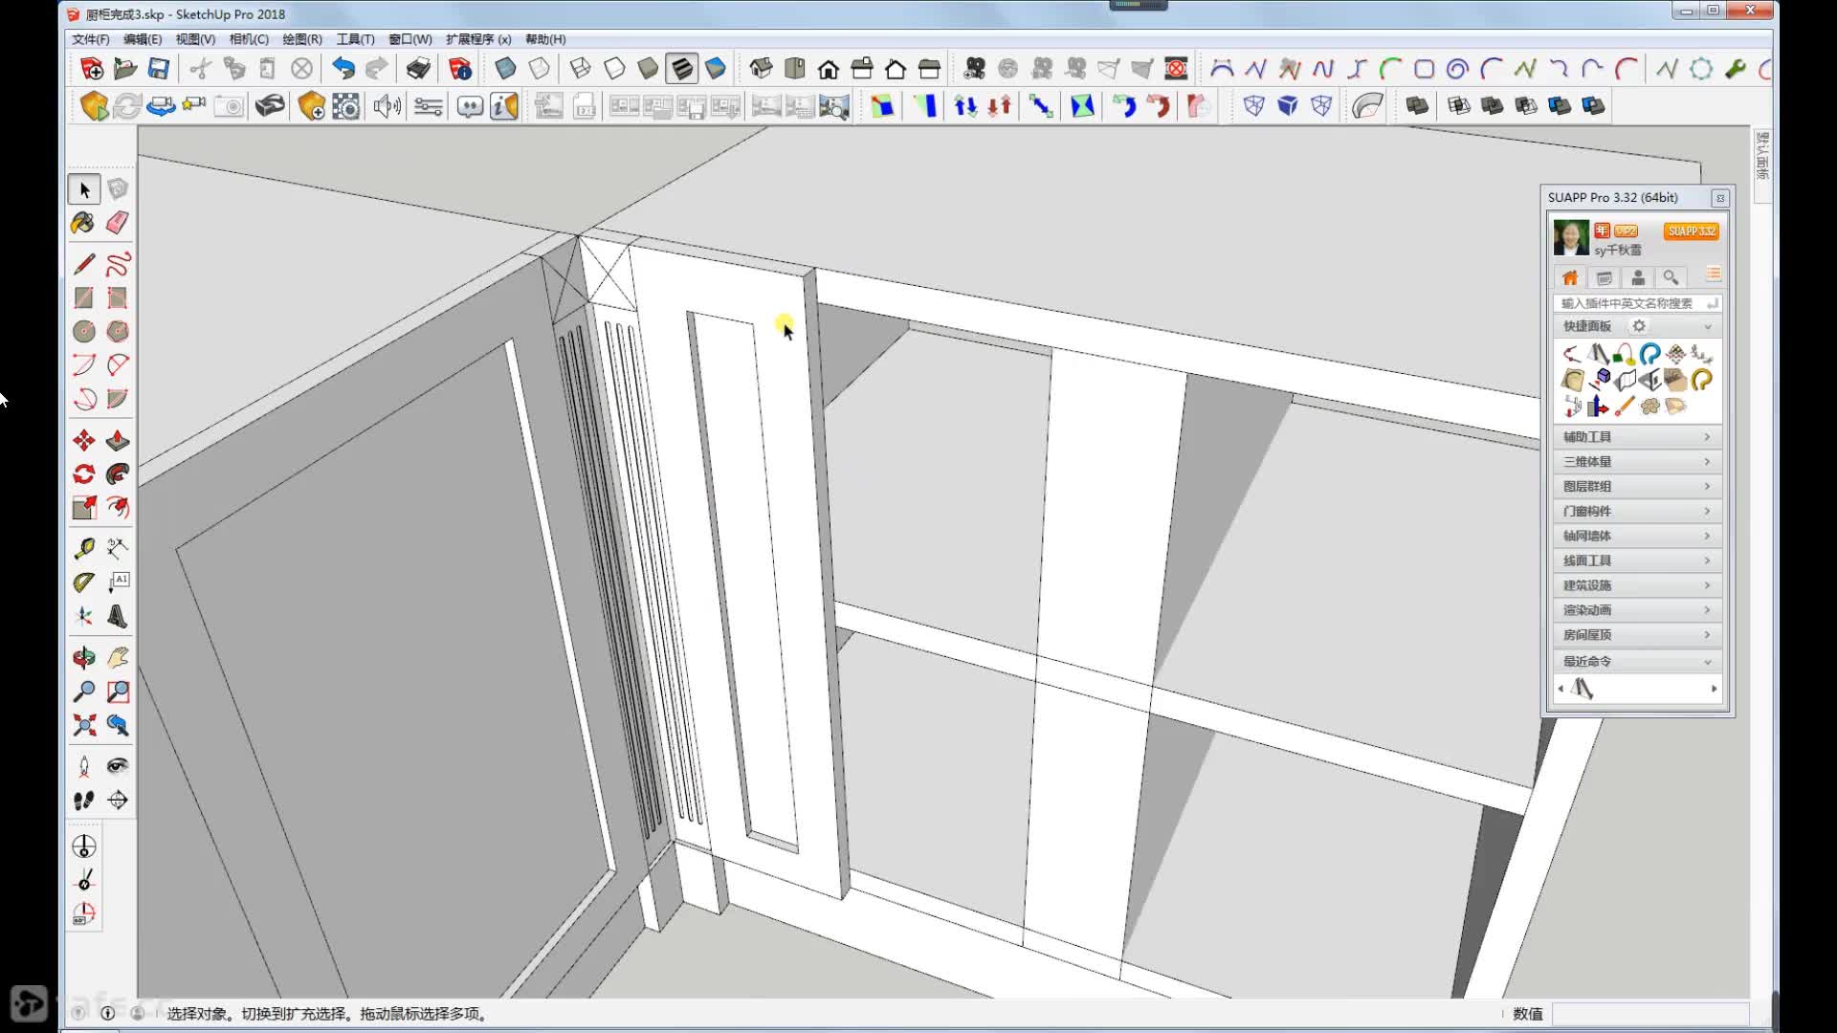Image resolution: width=1837 pixels, height=1033 pixels.
Task: Choose the Paint Bucket tool
Action: click(84, 223)
